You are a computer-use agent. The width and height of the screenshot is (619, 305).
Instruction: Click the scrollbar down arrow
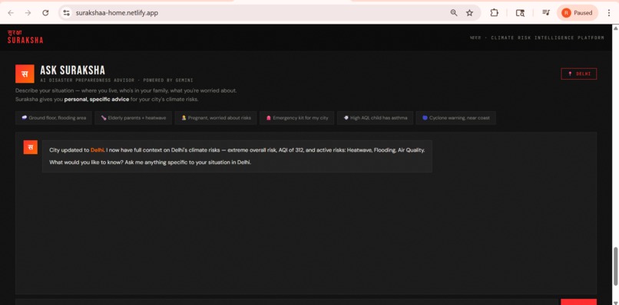pos(615,302)
